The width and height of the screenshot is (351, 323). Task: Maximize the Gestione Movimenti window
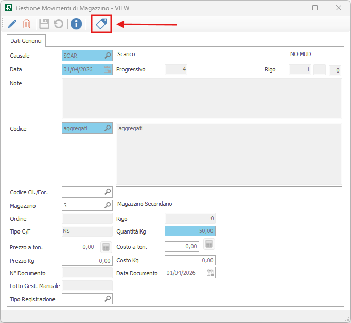[x=315, y=8]
